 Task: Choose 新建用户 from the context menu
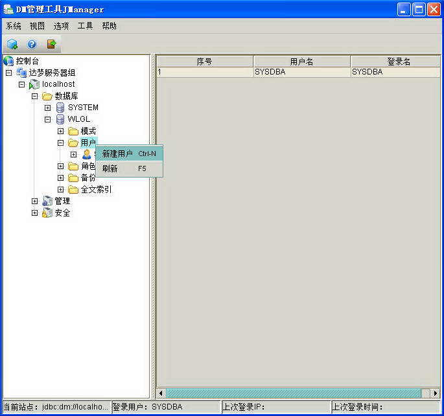[x=130, y=154]
